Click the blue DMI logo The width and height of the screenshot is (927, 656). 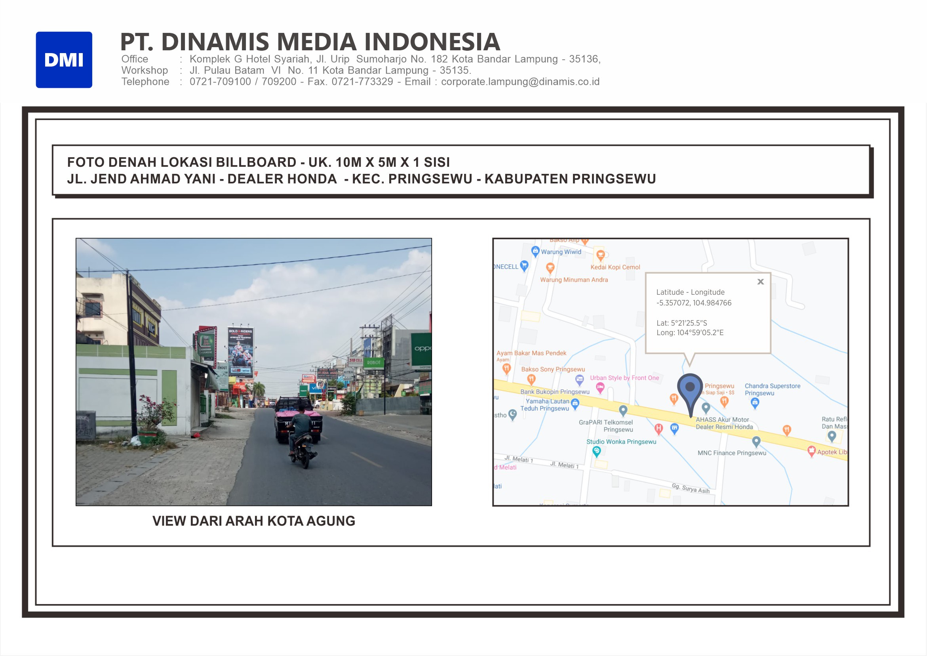[64, 60]
